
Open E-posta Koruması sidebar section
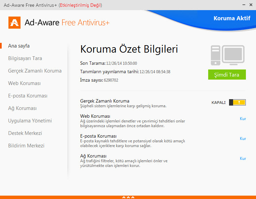pyautogui.click(x=28, y=96)
